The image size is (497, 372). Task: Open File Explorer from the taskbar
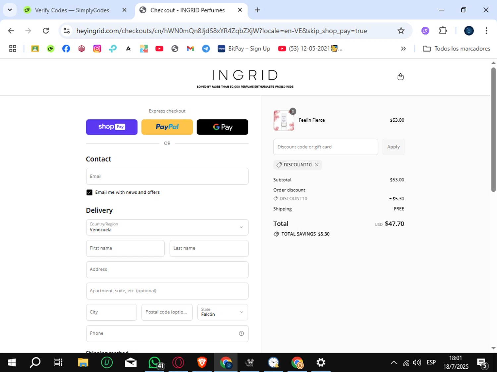click(x=83, y=363)
